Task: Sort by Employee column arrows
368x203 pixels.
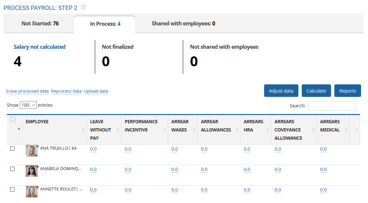Action: pos(83,130)
